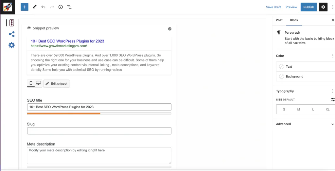Click the Typography section heading
The image size is (335, 171).
(285, 91)
